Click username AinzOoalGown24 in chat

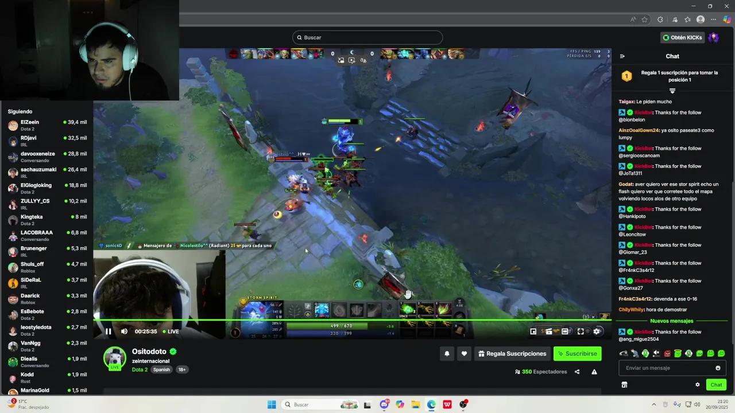point(639,130)
